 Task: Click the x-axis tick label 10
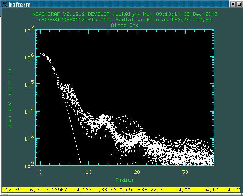[x=89, y=172]
